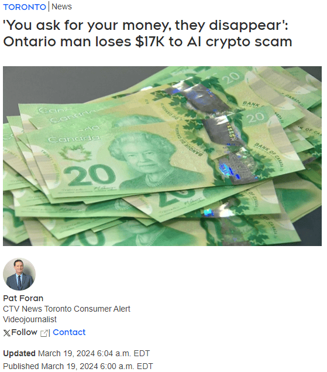
Task: Click the article headline about AI crypto scam
Action: 147,33
